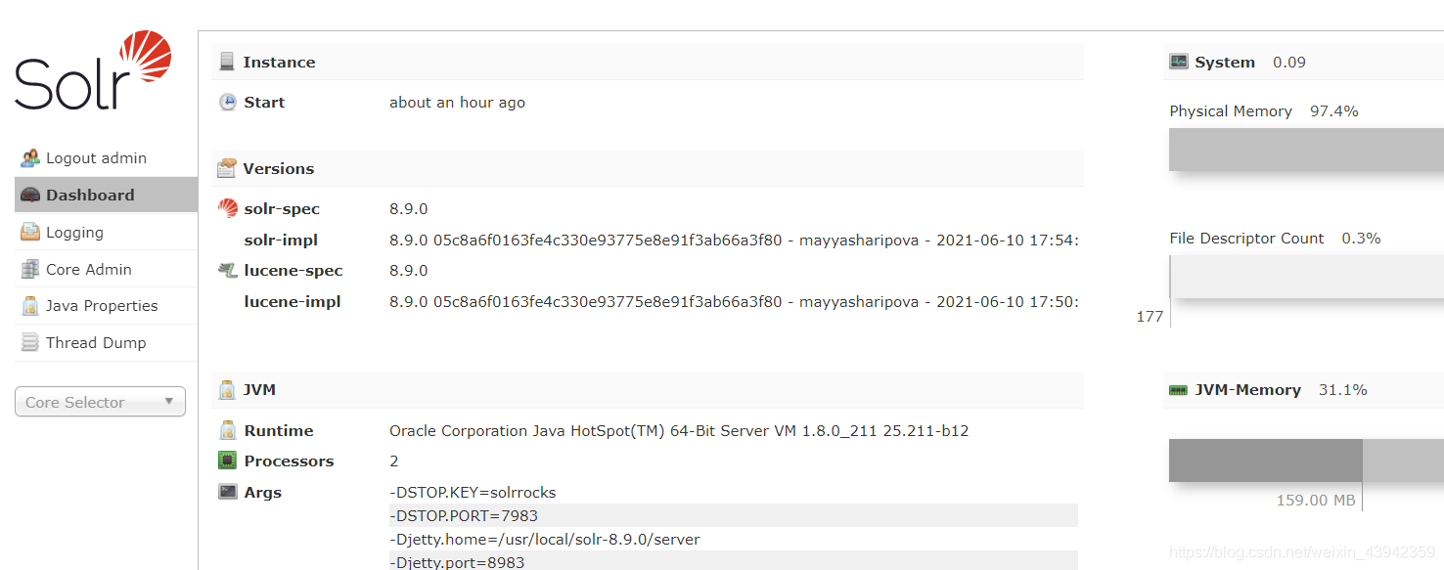This screenshot has height=570, width=1444.
Task: Click the -Djetty.home argument line
Action: (x=545, y=539)
